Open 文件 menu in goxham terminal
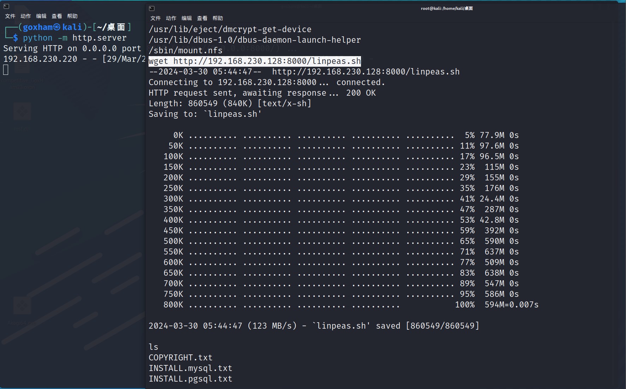Viewport: 626px width, 389px height. click(x=10, y=16)
